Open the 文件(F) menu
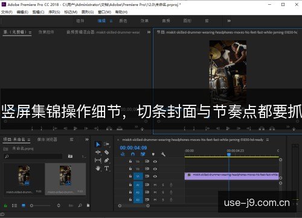302x218 pixels. [7, 12]
